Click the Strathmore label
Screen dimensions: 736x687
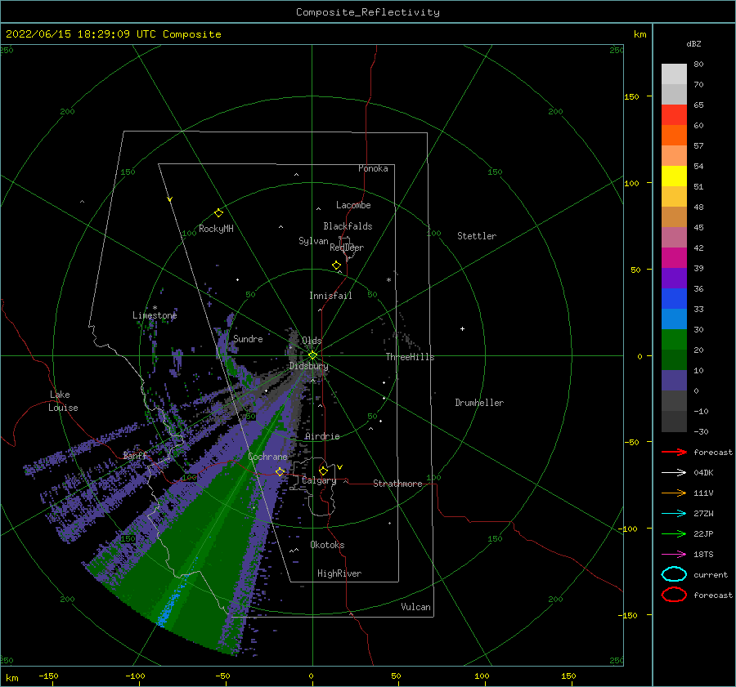click(397, 484)
